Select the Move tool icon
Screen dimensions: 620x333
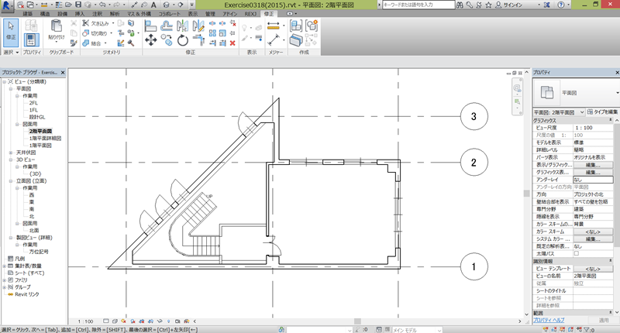[x=150, y=40]
